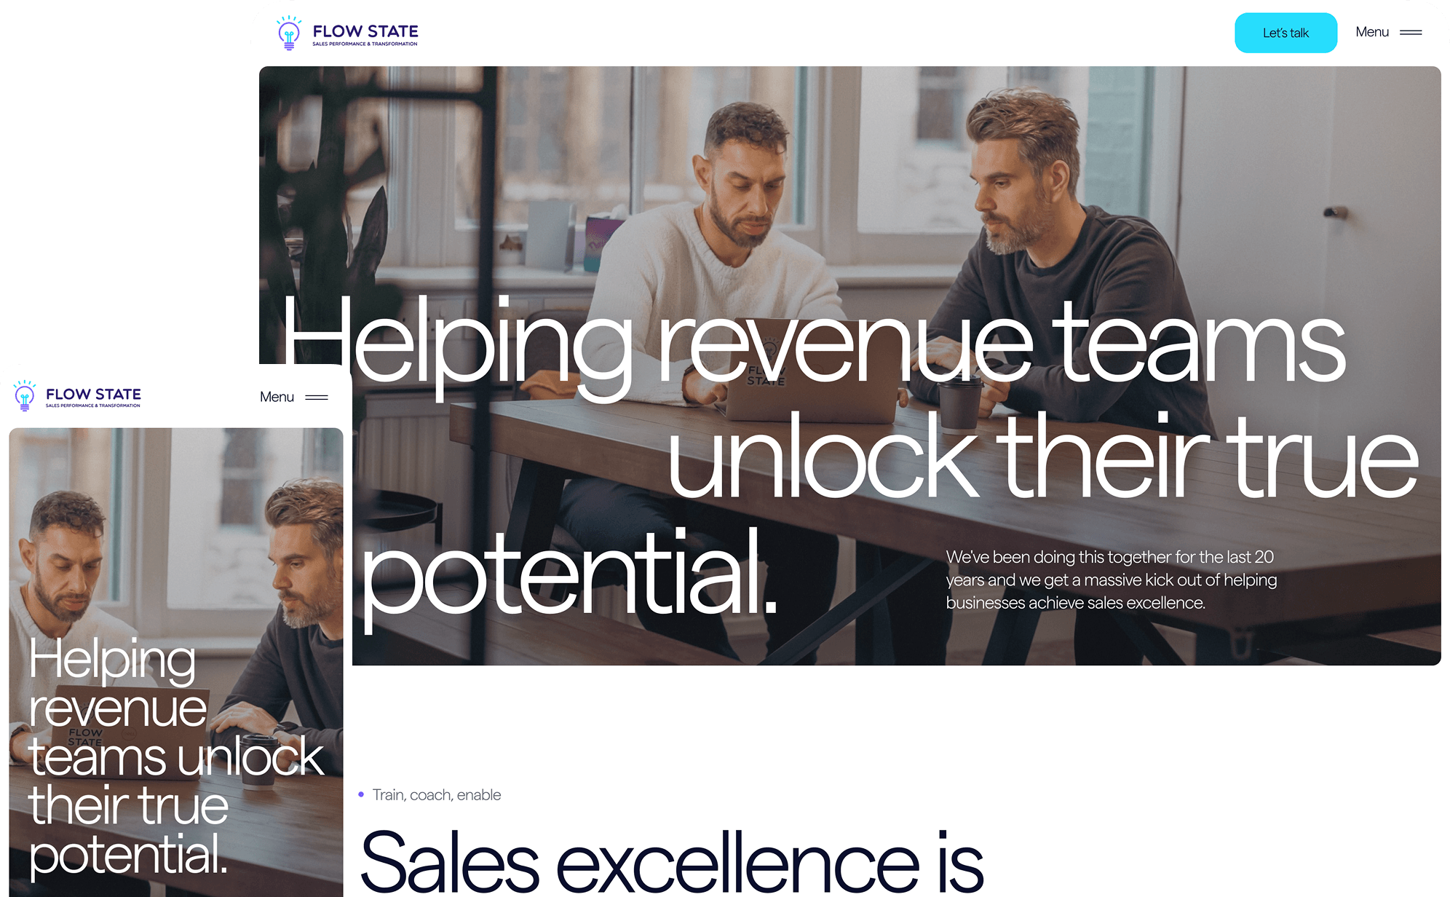Screen dimensions: 1450x897
Task: Click the 'We've been doing this together' paragraph
Action: pyautogui.click(x=1112, y=580)
